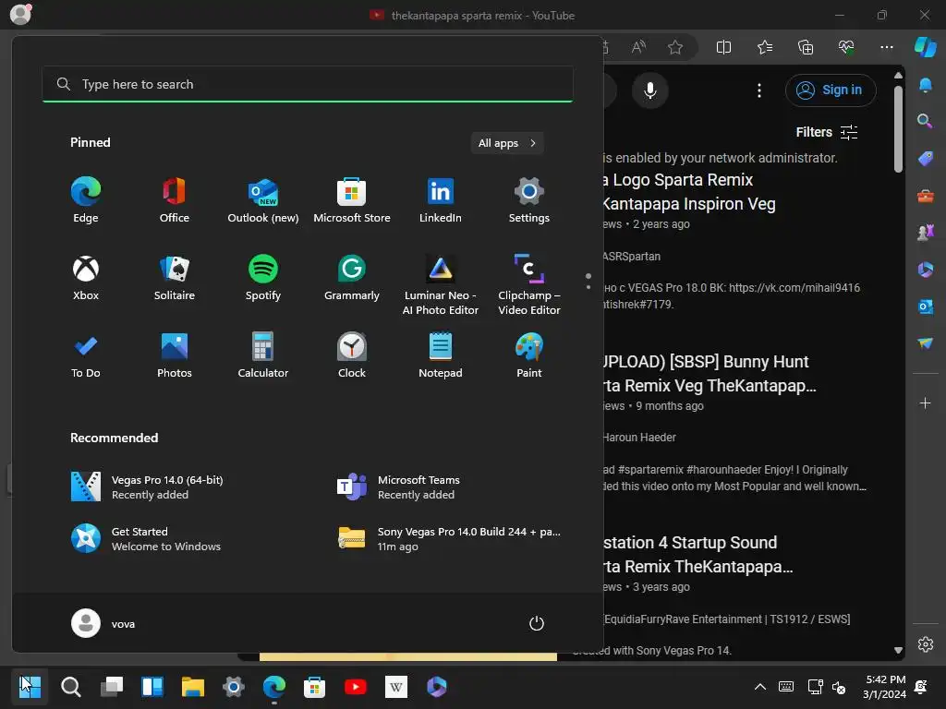Open Sony Vegas Pro 14.0 Build 244 archive

tap(451, 539)
